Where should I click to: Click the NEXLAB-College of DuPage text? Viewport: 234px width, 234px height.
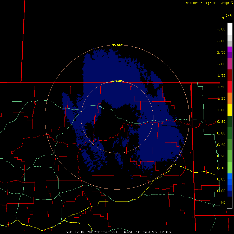click(x=207, y=3)
